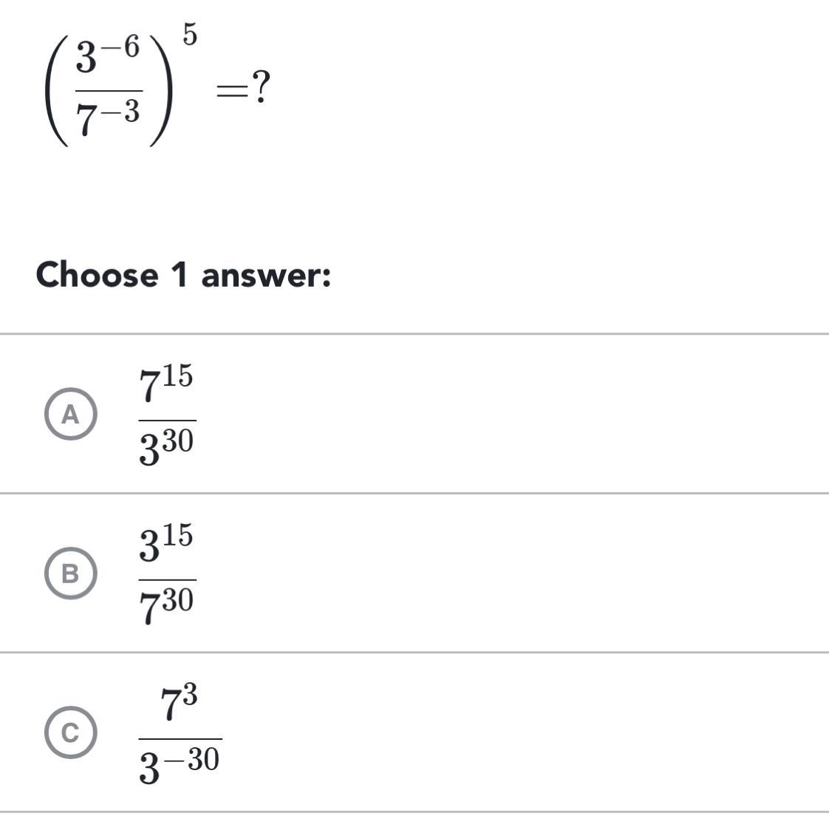
Task: Select answer choice C radio button
Action: [x=70, y=732]
